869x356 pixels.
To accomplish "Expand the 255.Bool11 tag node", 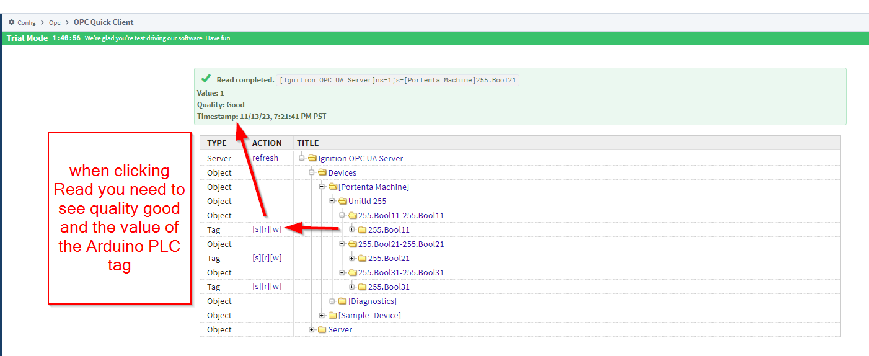I will [351, 229].
